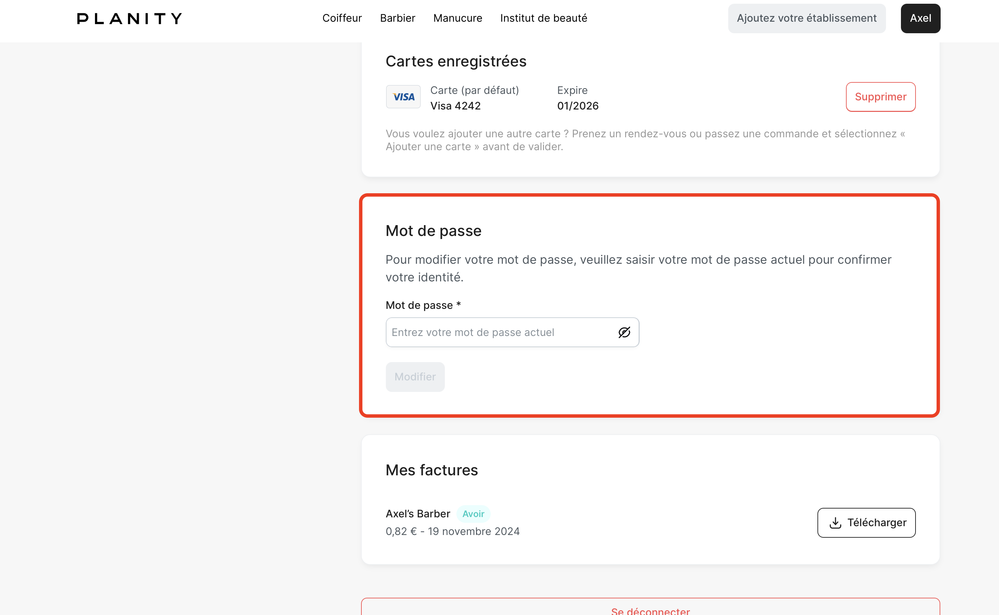Click the Axel's Barber invoice name
The width and height of the screenshot is (999, 615).
pyautogui.click(x=418, y=514)
